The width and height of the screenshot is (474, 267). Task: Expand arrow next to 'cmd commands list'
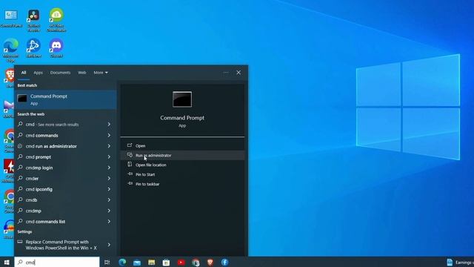tap(109, 222)
